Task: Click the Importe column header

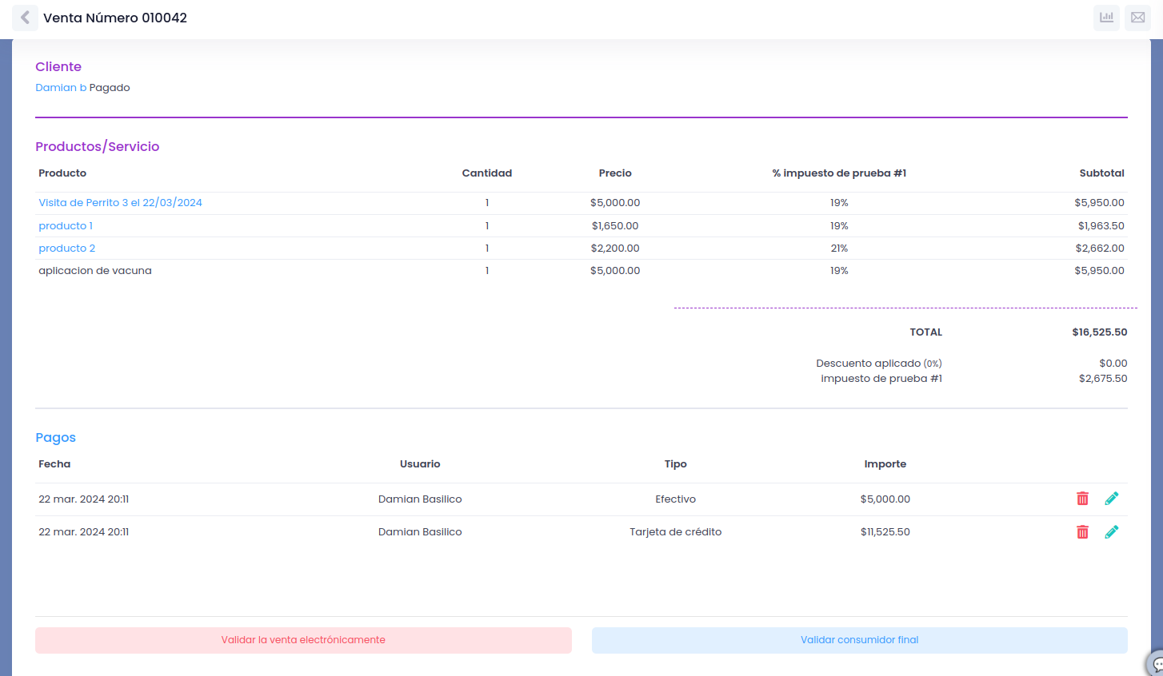Action: pyautogui.click(x=885, y=464)
